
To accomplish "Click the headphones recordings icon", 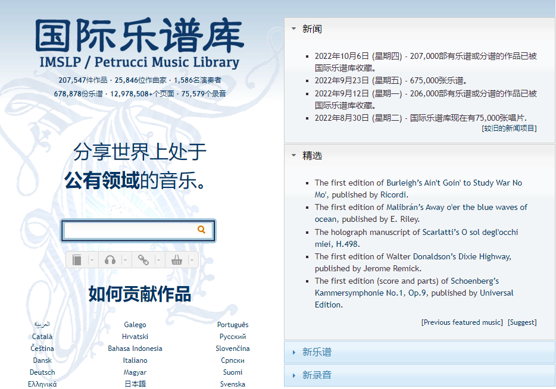I will pos(110,260).
